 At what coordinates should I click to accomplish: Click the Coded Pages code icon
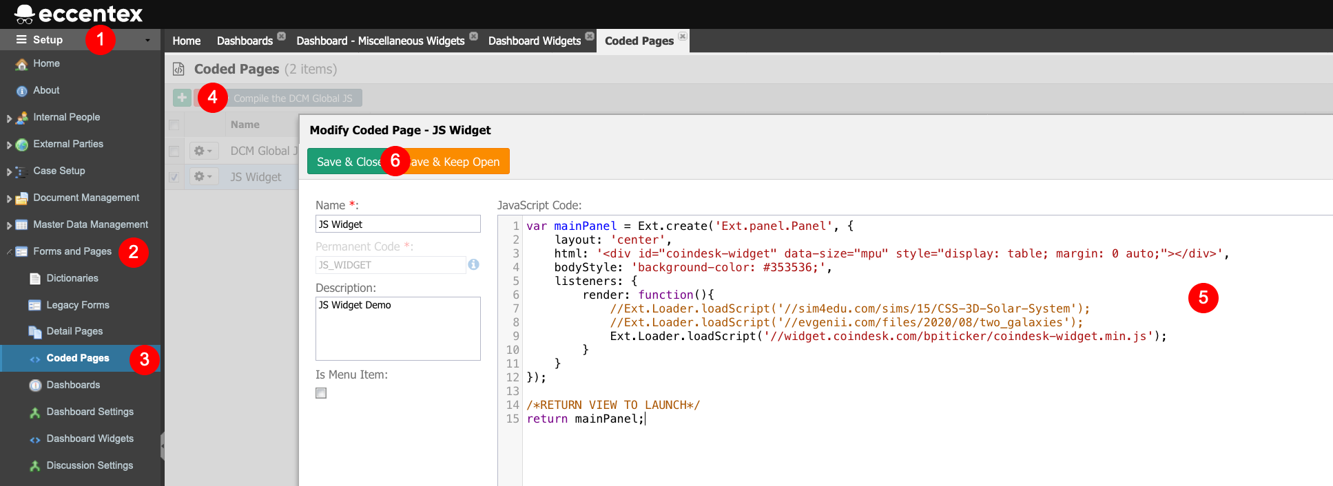tap(34, 359)
